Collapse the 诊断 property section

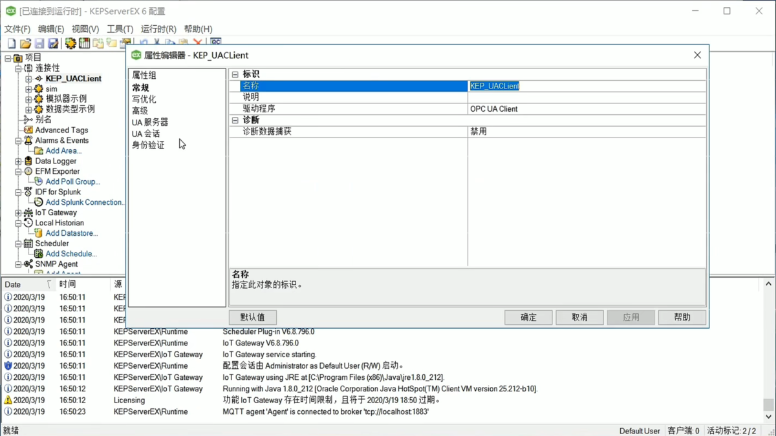click(235, 120)
